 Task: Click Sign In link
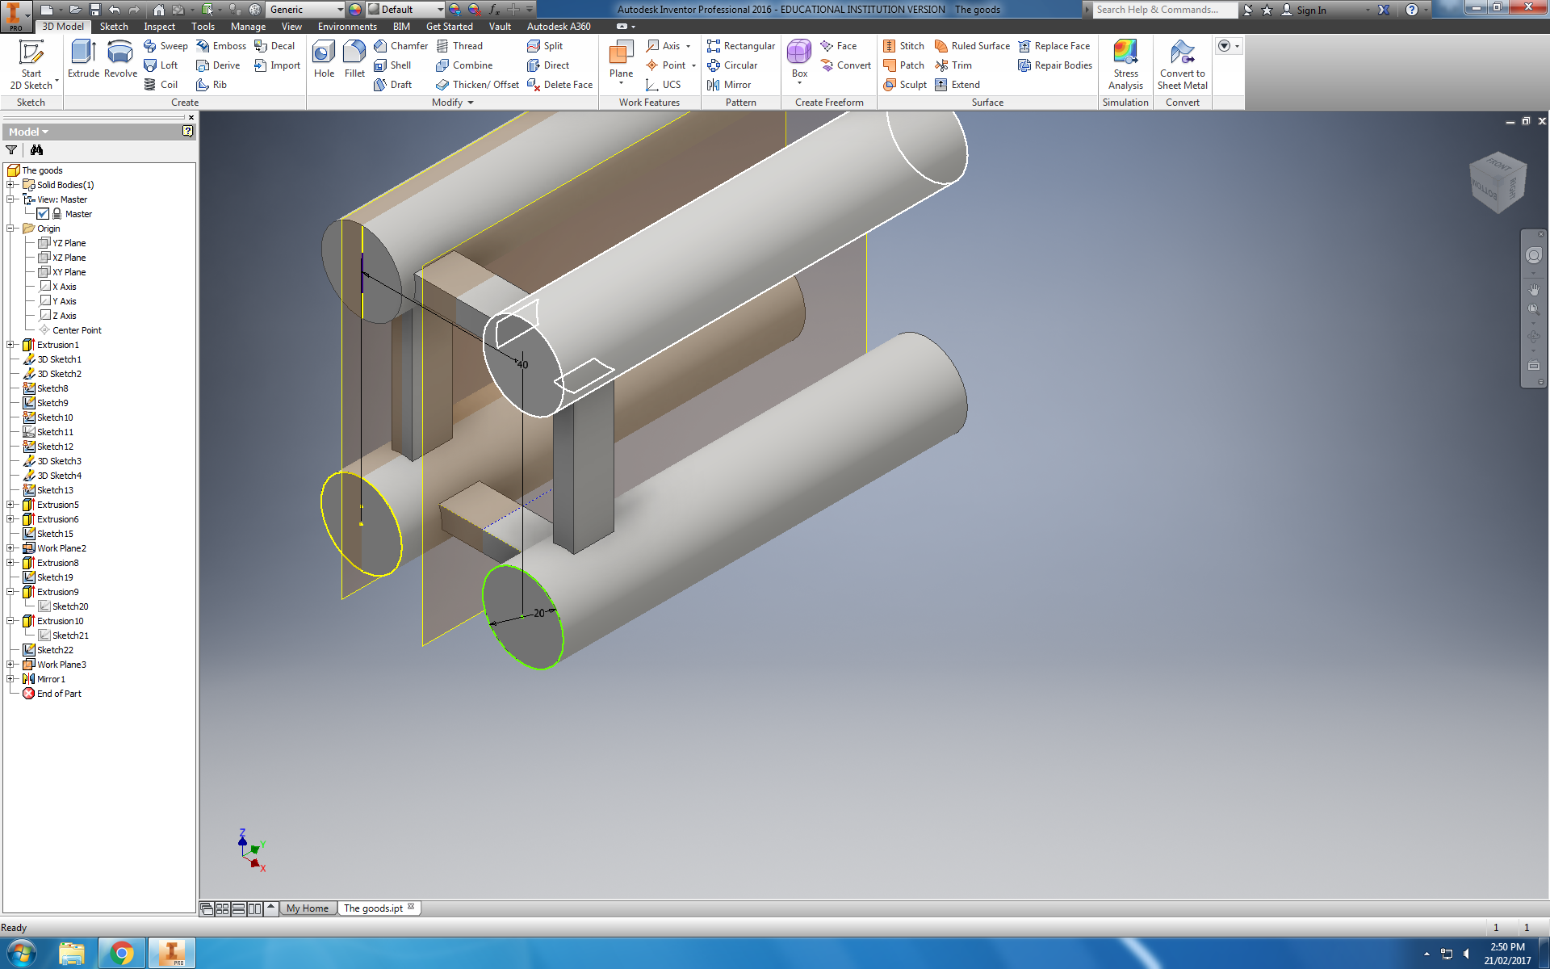pos(1305,10)
